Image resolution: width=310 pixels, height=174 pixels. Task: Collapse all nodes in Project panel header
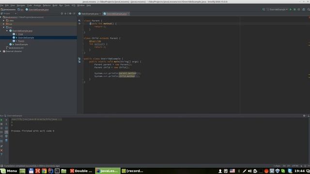coord(65,14)
